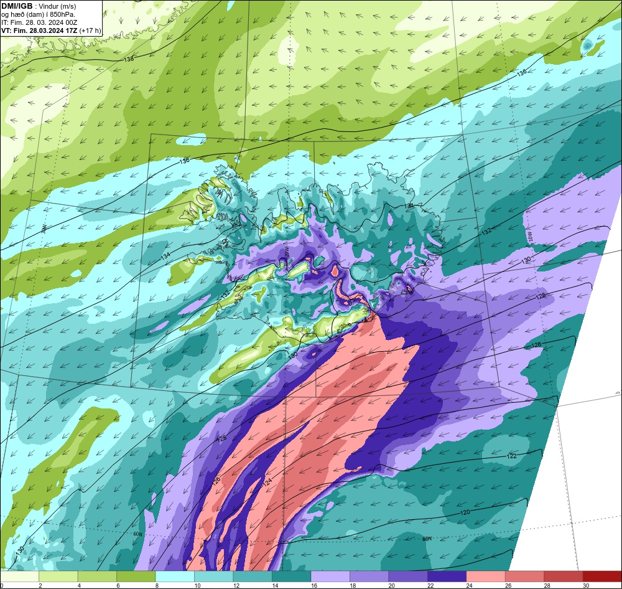622x589 pixels.
Task: Click the '10W' longitude label
Action: [x=530, y=237]
